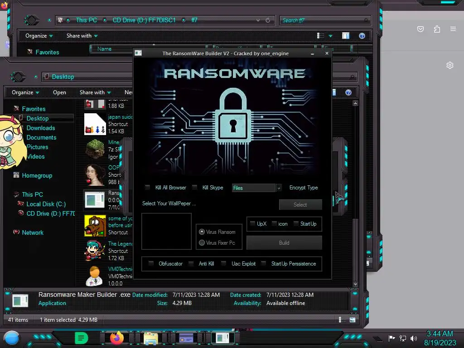
Task: Enable the icon checkbox
Action: click(x=274, y=223)
